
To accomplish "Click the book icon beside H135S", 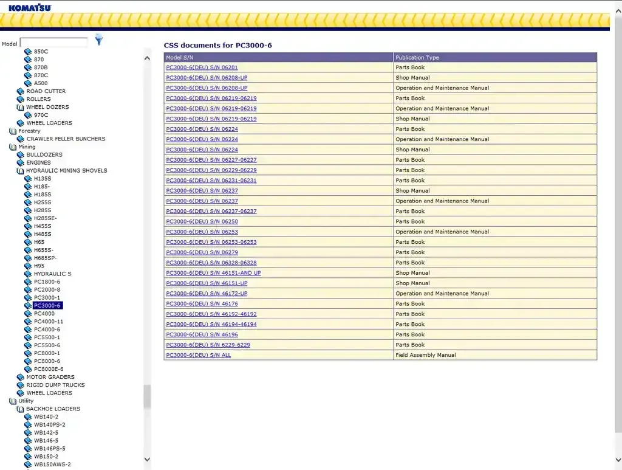I will point(28,179).
